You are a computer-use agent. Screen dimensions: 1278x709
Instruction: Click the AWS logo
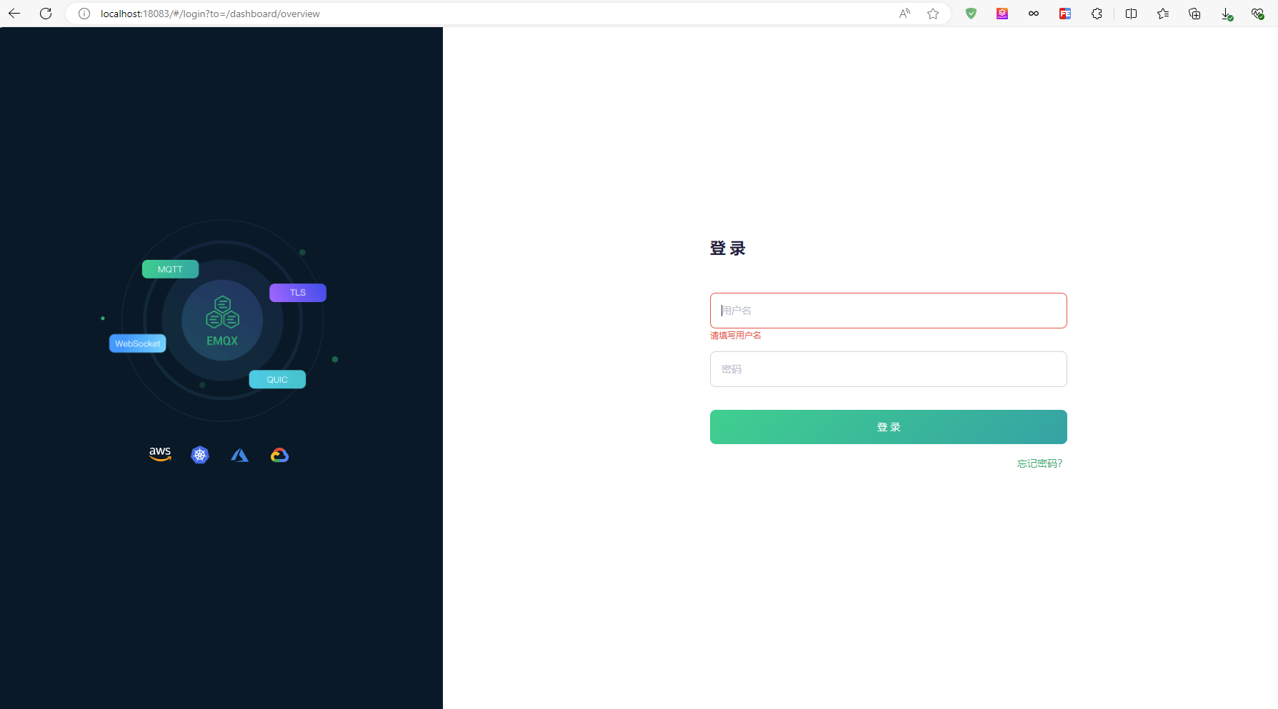(160, 454)
